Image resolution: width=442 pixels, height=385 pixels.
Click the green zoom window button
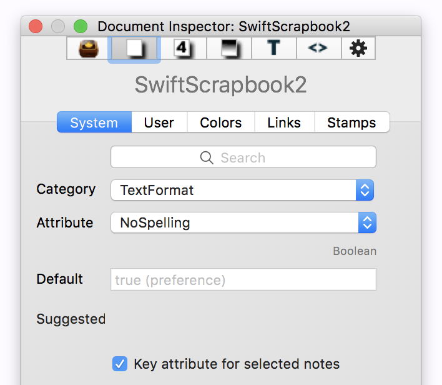[x=81, y=26]
